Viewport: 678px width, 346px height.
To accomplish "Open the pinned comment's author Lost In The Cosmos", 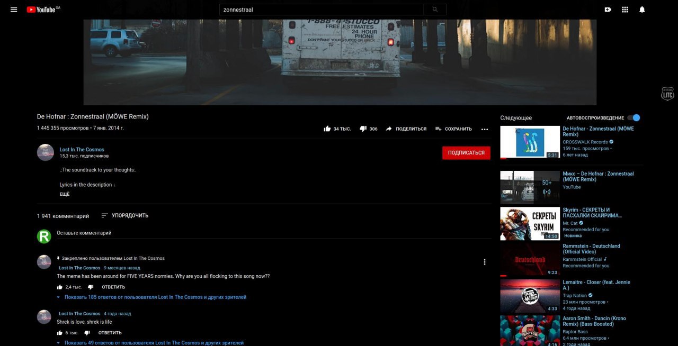I will (79, 268).
